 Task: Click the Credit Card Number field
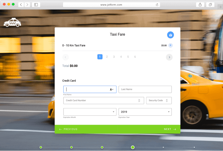click(x=100, y=100)
